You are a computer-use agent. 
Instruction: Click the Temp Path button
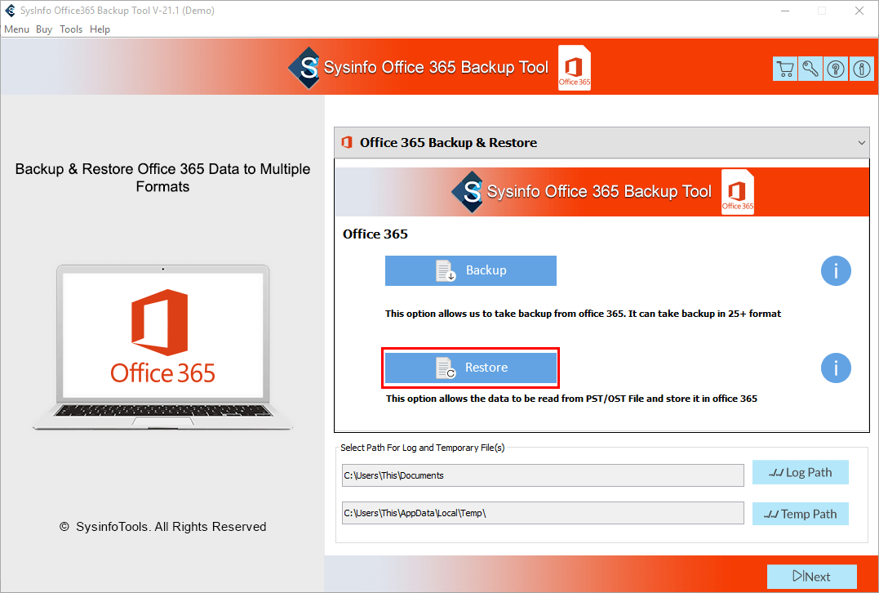point(801,514)
